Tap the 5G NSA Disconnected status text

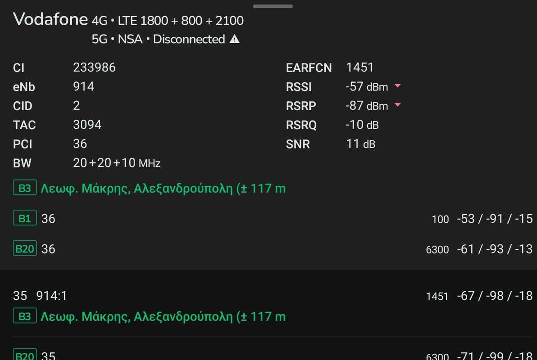tap(158, 39)
